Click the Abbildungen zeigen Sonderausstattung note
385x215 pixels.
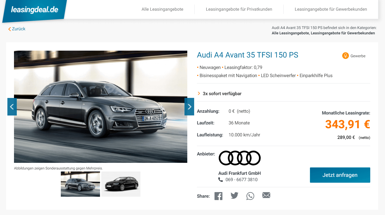pyautogui.click(x=58, y=168)
